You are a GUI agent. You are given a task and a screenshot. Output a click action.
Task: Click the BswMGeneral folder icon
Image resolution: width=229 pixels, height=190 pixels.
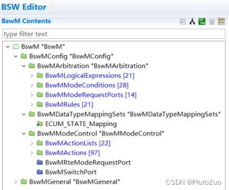24,182
